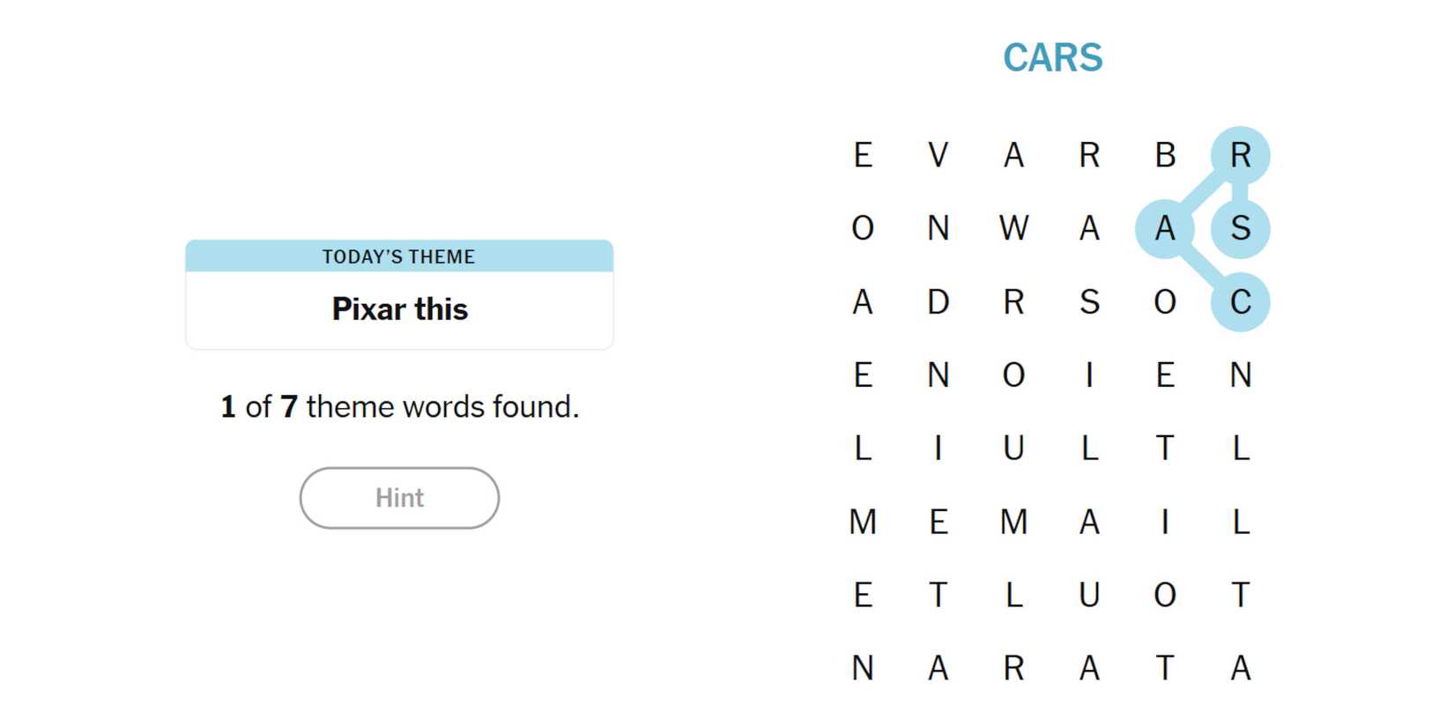
Task: Tap the letter I between O and E
Action: [1089, 375]
